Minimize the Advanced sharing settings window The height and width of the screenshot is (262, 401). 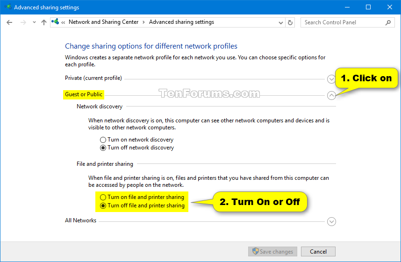click(347, 7)
